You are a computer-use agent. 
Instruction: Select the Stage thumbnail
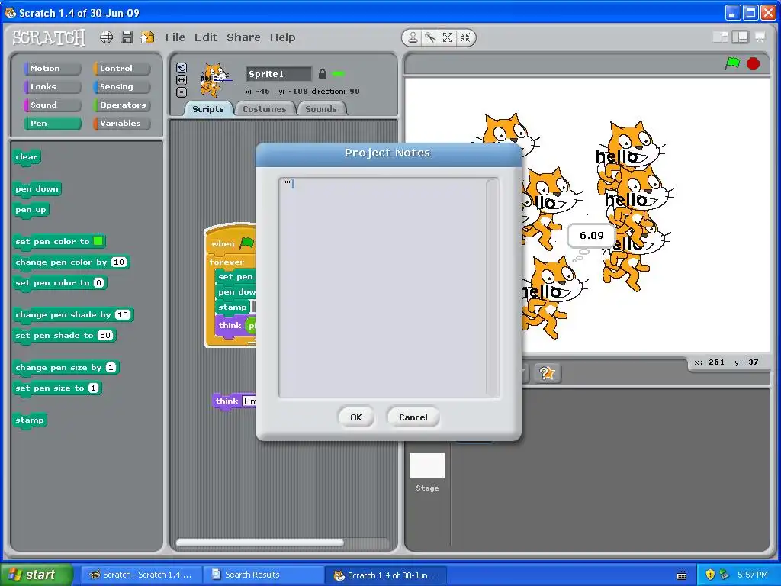pos(427,466)
